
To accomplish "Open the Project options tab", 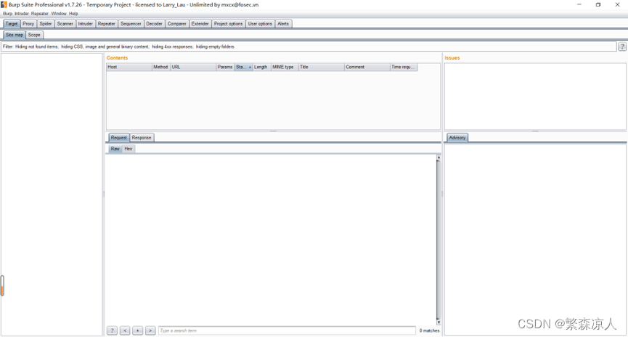I will click(228, 24).
